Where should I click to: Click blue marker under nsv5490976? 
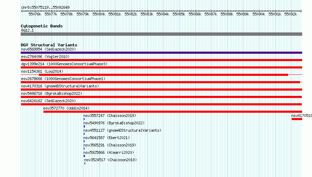pos(84,126)
